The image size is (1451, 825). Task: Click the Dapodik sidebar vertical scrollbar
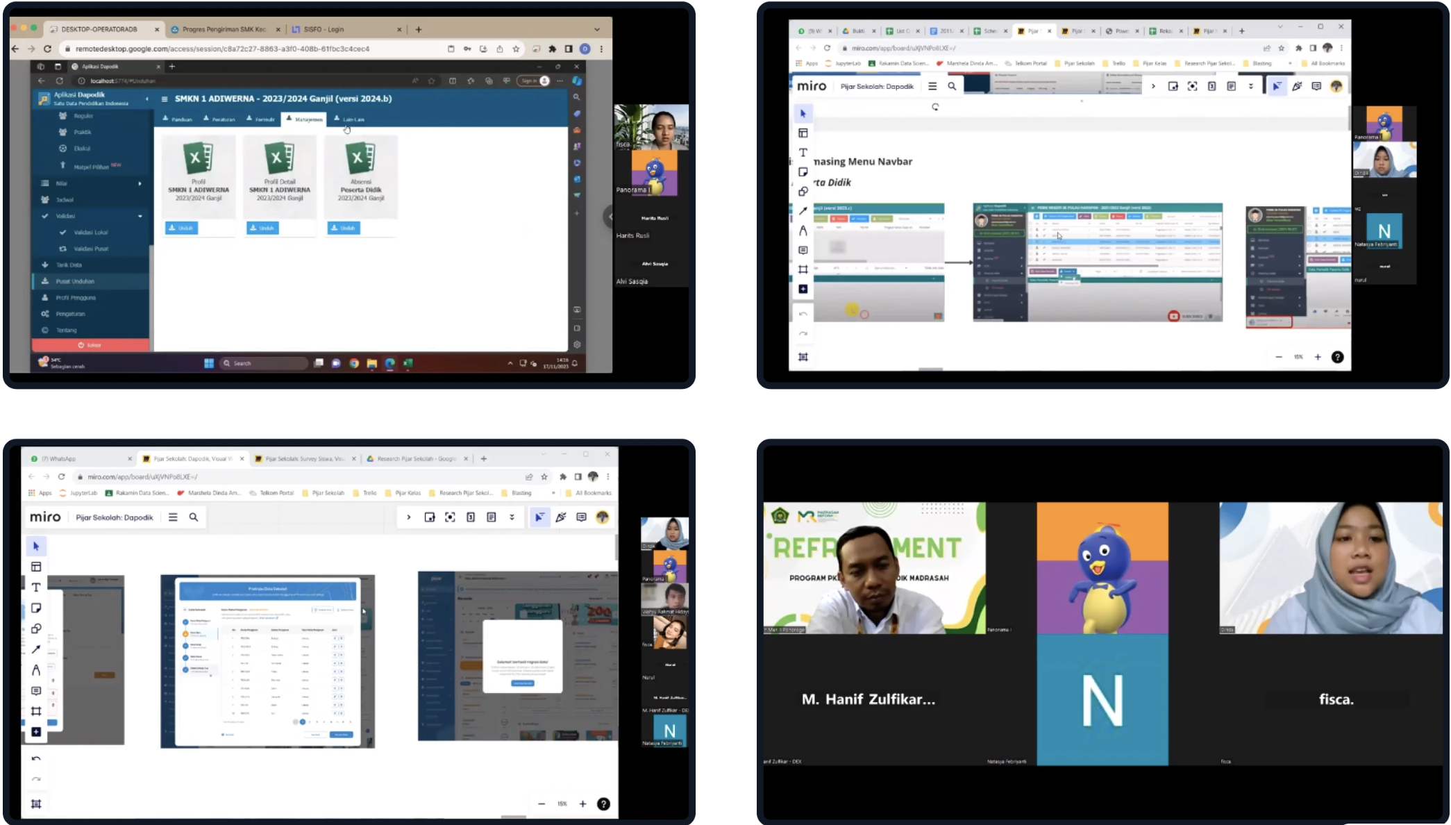click(x=151, y=299)
